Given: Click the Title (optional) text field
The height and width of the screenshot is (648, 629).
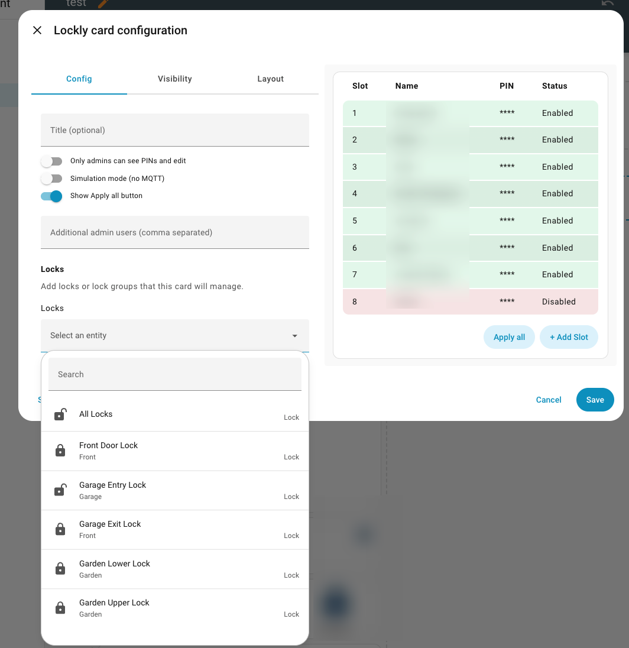Looking at the screenshot, I should (175, 130).
